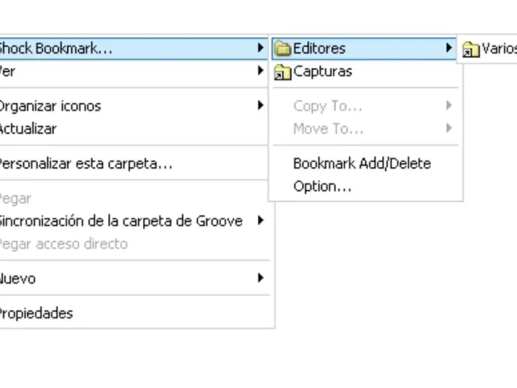
Task: Open Personalizar esta carpeta option
Action: click(x=84, y=164)
